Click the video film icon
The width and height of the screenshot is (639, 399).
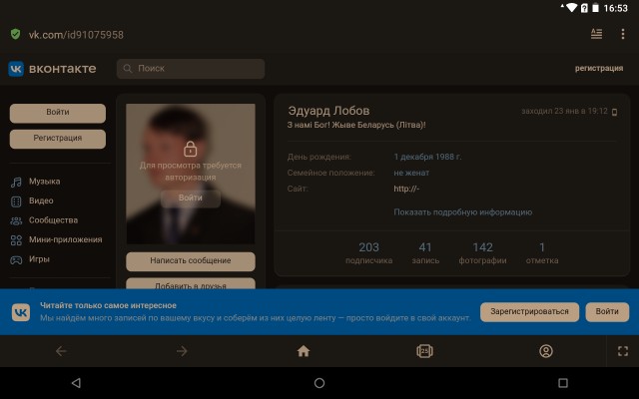pos(16,201)
